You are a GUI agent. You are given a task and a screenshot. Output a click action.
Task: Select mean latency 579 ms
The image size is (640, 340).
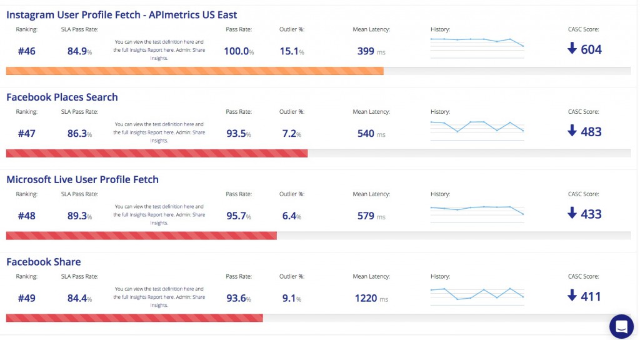(x=371, y=216)
